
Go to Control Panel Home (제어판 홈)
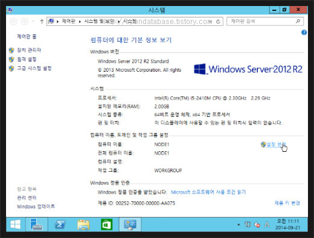pos(27,37)
